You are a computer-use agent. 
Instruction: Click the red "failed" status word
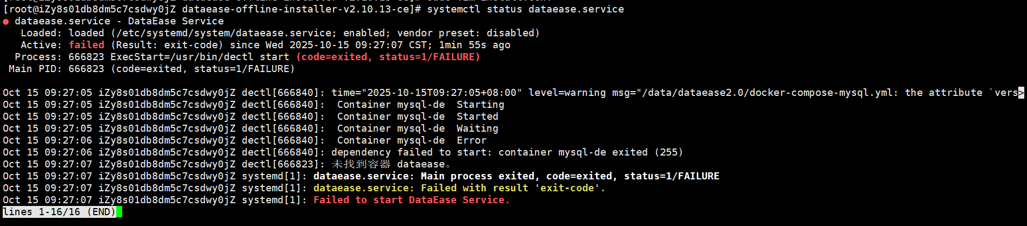click(x=86, y=45)
